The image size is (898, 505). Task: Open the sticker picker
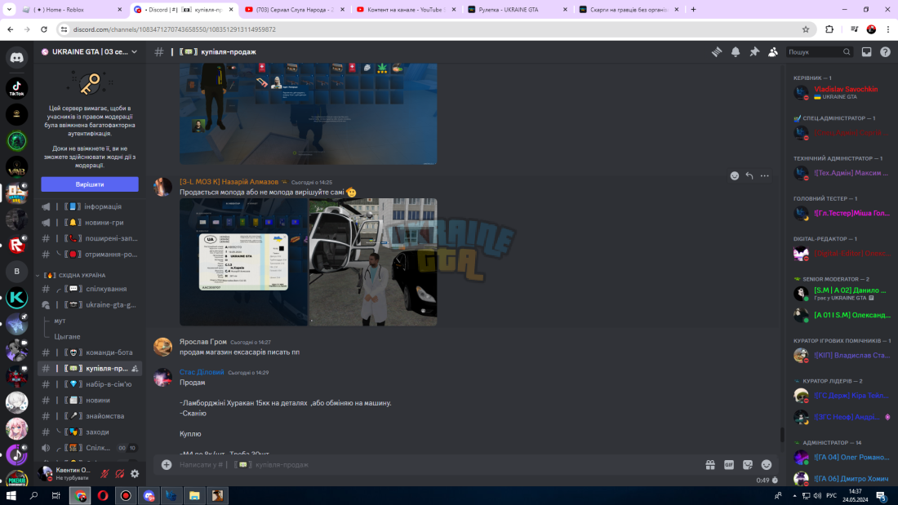(747, 465)
